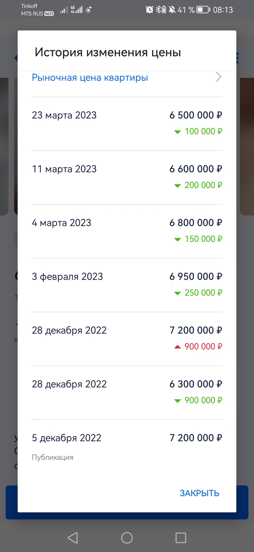This screenshot has height=552, width=254.
Task: Tap the green decrease arrow beside 100 000 ₽
Action: tap(177, 131)
